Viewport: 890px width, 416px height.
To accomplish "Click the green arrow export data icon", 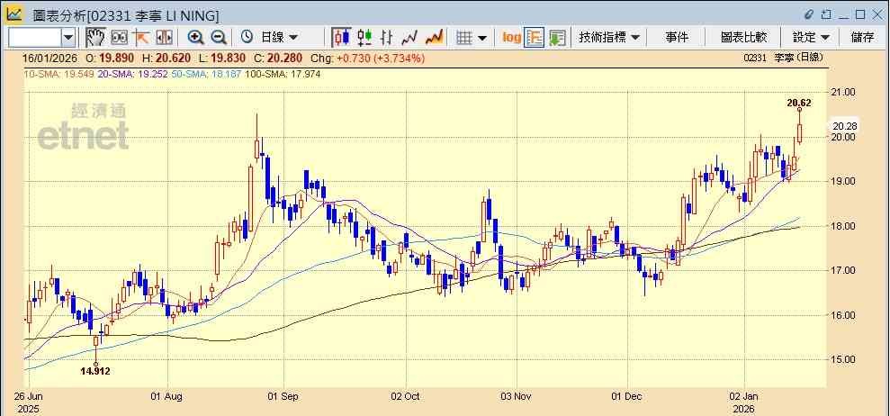I will (557, 38).
